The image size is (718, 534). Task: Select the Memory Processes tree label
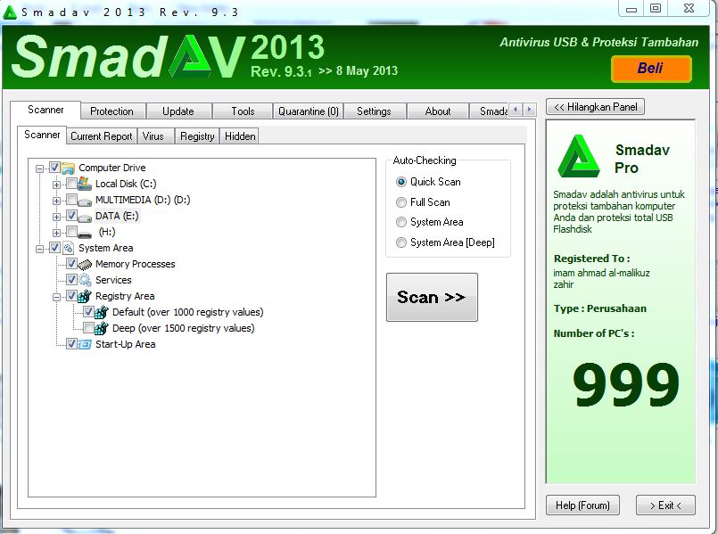[x=136, y=264]
